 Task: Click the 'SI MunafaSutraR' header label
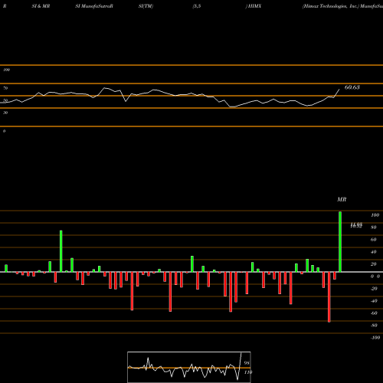[94, 6]
